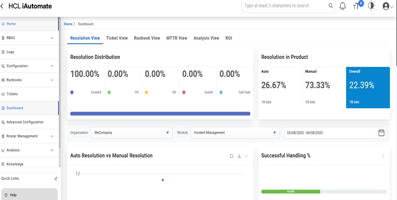
Task: Open the date range calendar picker
Action: point(381,133)
